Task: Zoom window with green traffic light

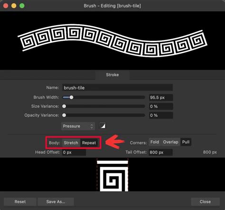Action: (22, 6)
